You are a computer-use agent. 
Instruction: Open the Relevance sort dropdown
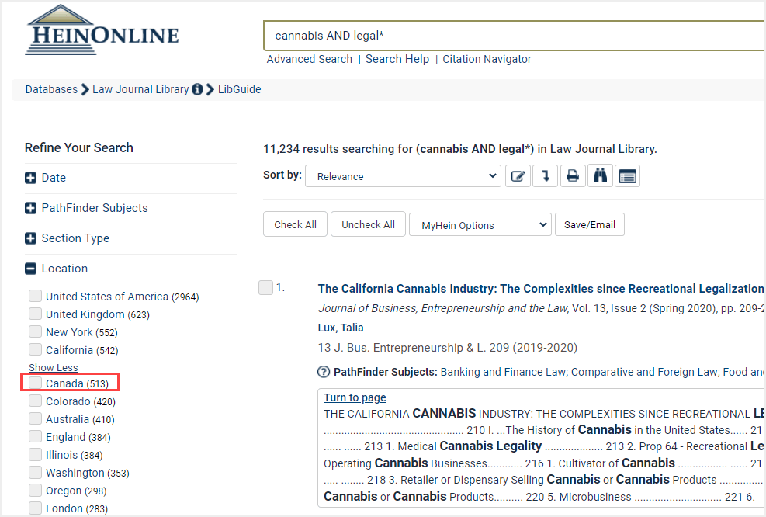(403, 175)
